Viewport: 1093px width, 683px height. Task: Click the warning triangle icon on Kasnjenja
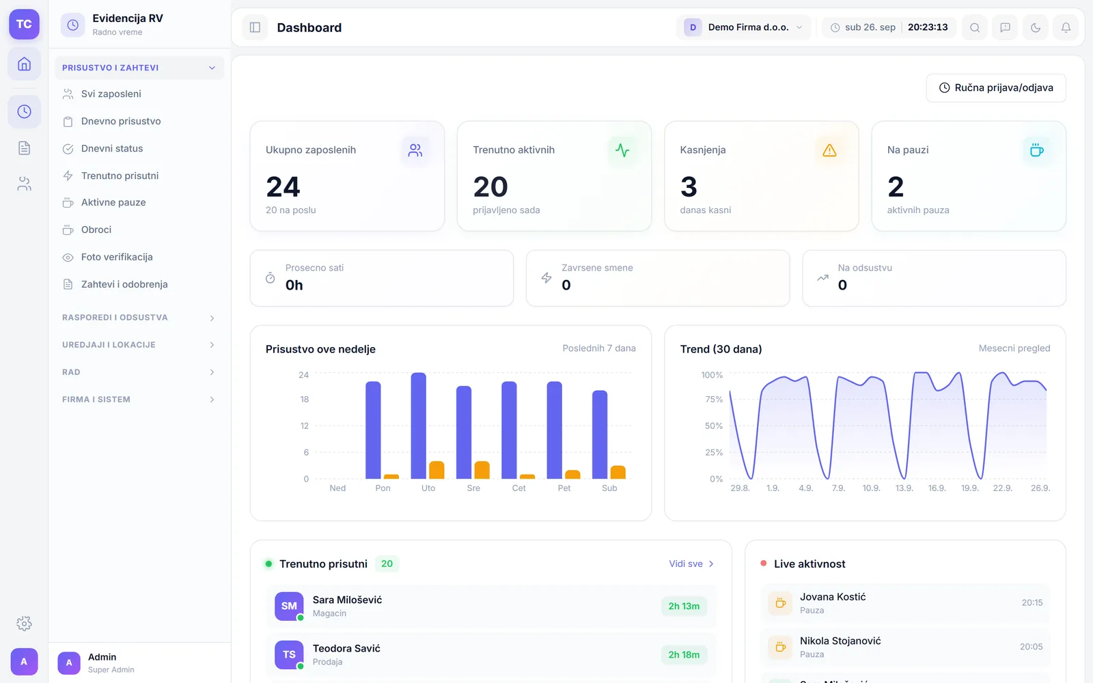[829, 150]
